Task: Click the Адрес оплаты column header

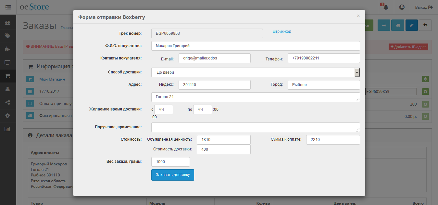Action: click(x=45, y=152)
